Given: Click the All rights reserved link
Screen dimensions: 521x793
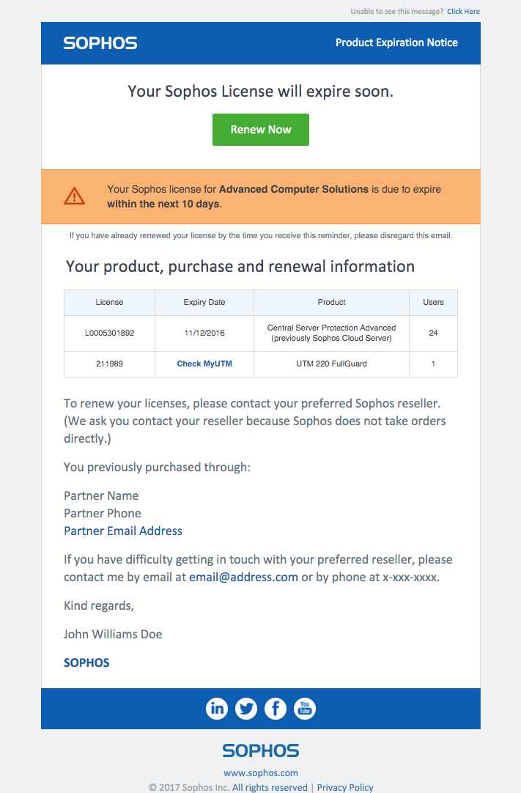Looking at the screenshot, I should click(270, 787).
